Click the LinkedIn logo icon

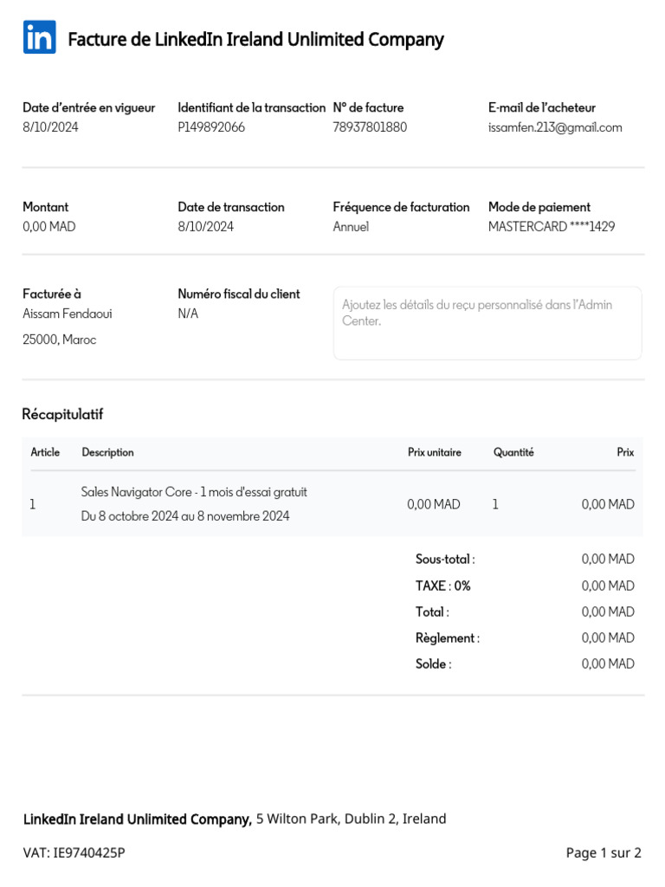(40, 37)
